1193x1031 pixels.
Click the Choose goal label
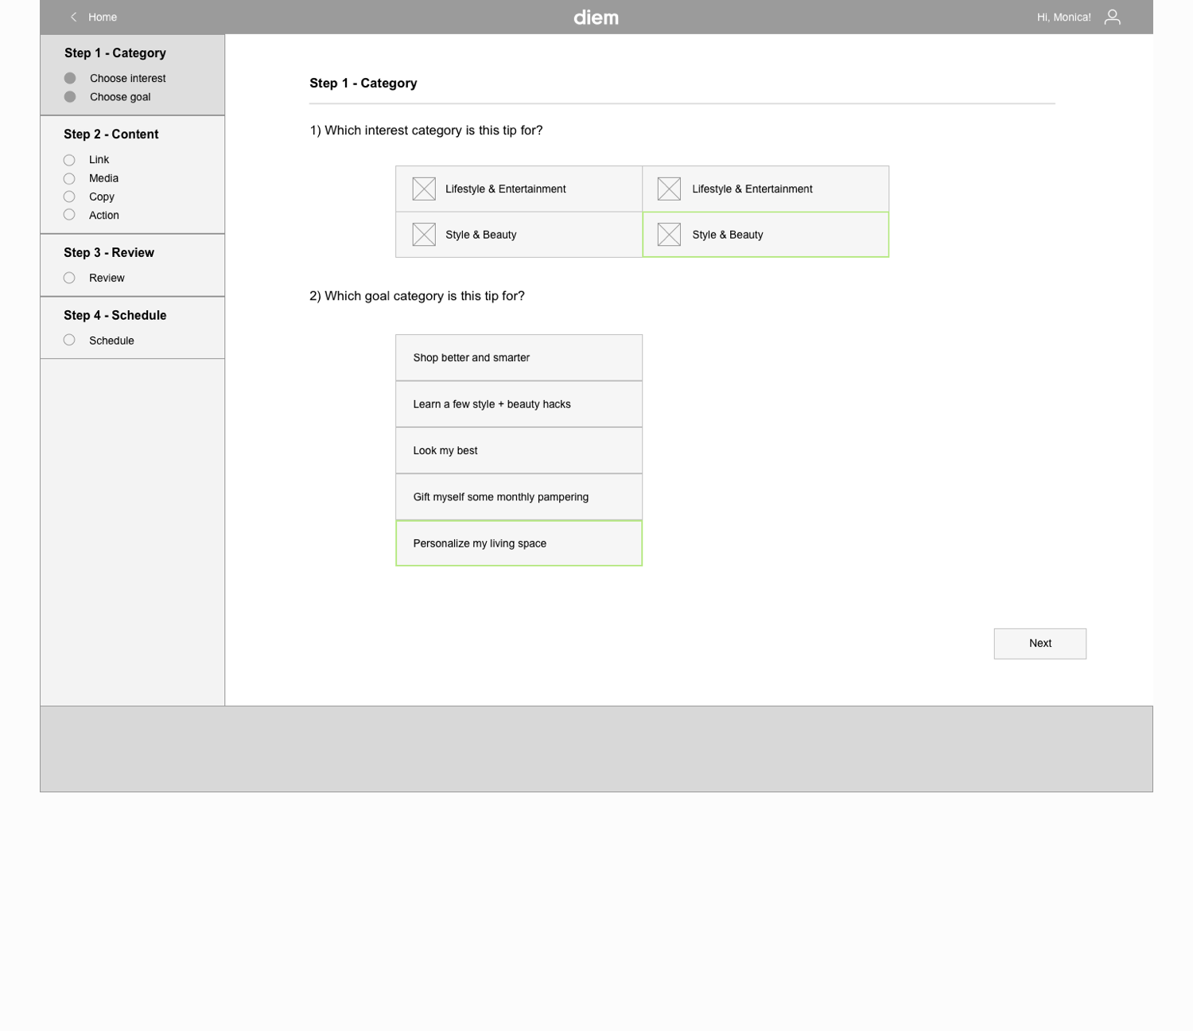120,97
